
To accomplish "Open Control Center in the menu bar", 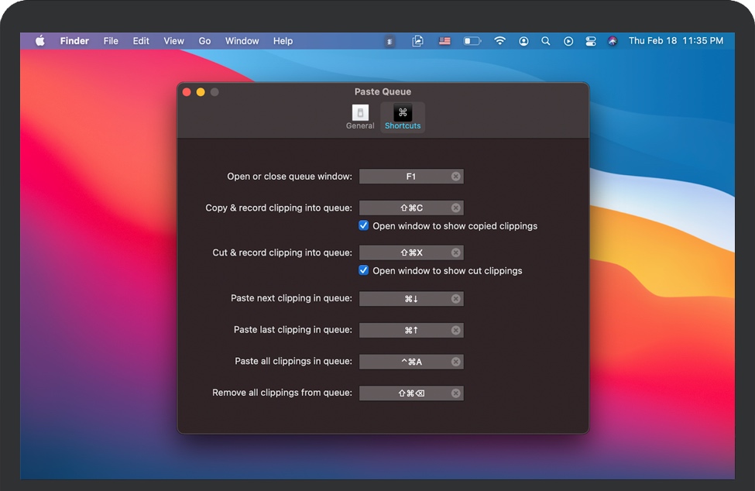I will (x=591, y=41).
